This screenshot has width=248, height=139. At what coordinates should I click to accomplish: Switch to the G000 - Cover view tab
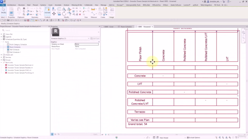click(109, 27)
